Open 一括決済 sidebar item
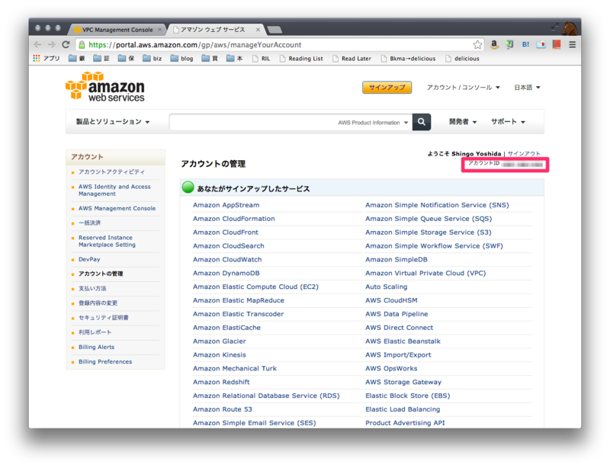This screenshot has width=610, height=468. (x=89, y=223)
